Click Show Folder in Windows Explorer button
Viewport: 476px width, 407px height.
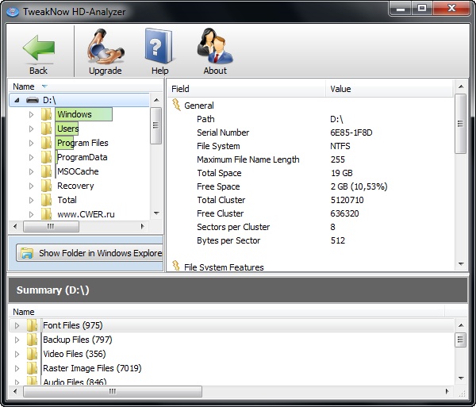pos(90,253)
